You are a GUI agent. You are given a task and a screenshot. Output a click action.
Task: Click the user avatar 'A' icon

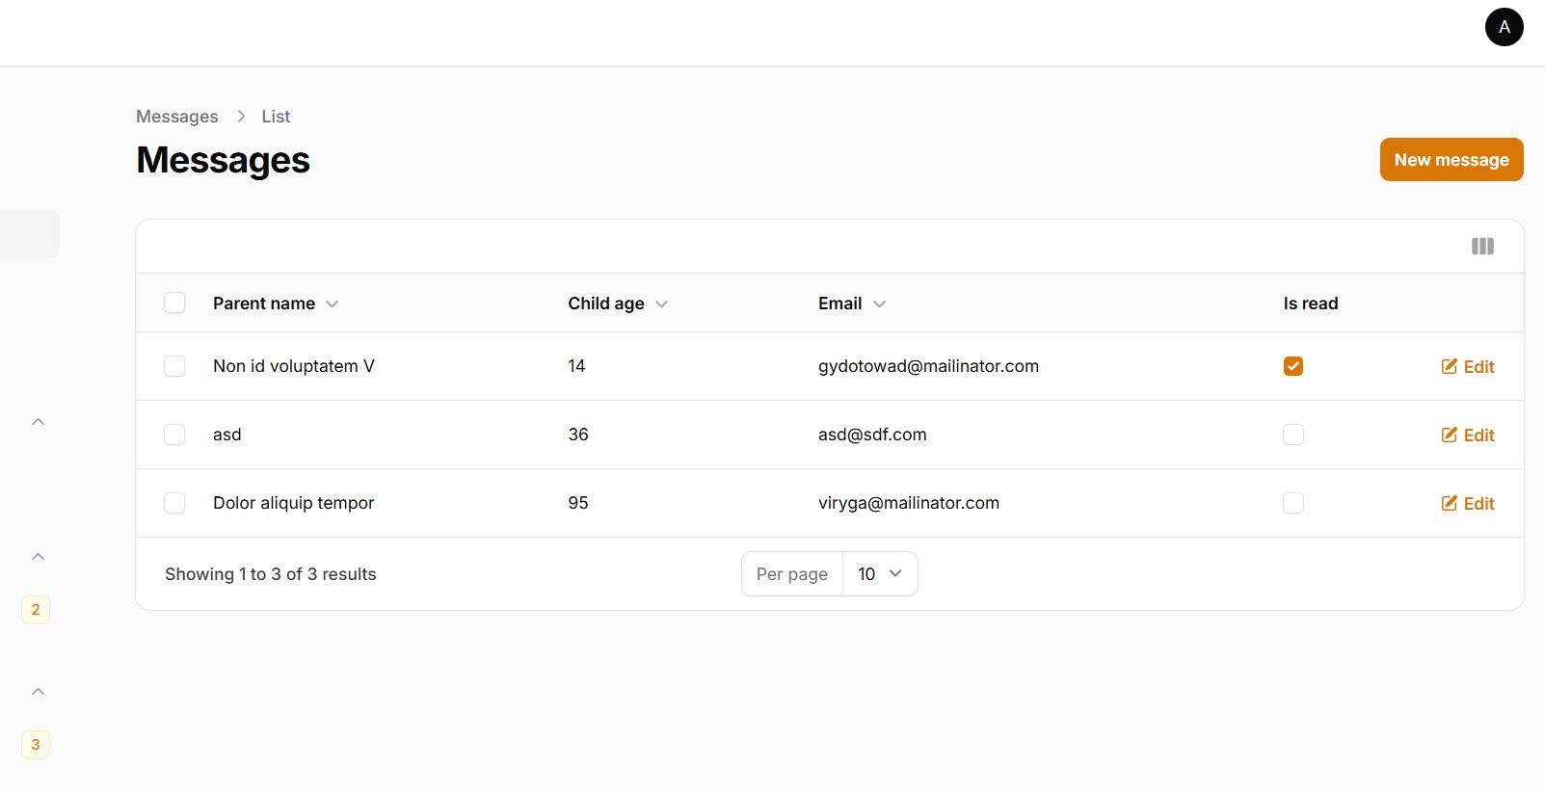tap(1504, 27)
